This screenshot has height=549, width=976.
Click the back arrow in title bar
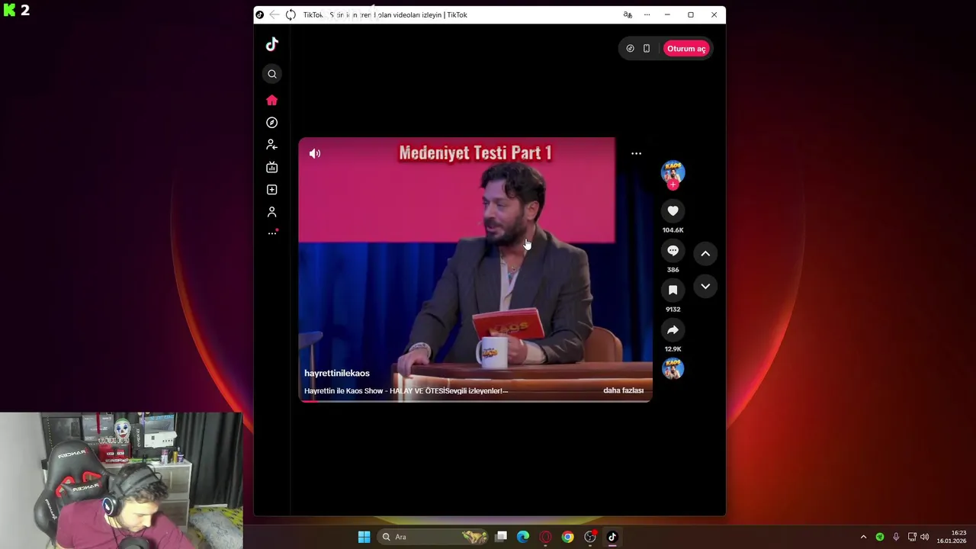coord(274,14)
